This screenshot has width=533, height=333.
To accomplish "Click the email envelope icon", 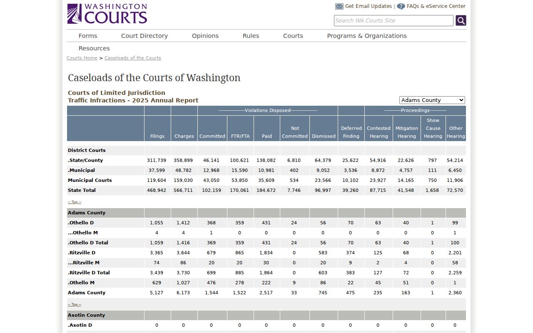I will 339,6.
